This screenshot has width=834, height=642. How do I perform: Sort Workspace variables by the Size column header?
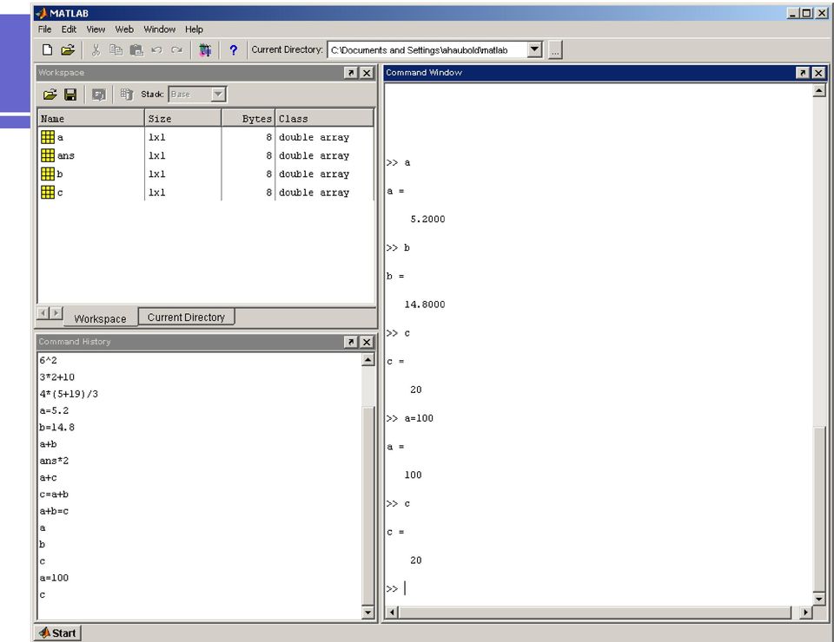[x=183, y=118]
